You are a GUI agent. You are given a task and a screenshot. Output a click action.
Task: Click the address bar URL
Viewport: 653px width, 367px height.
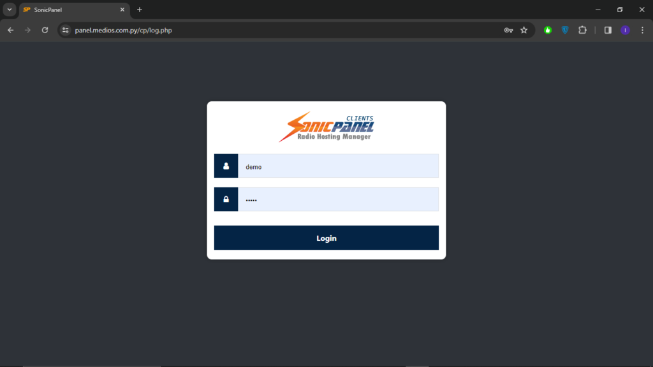123,30
